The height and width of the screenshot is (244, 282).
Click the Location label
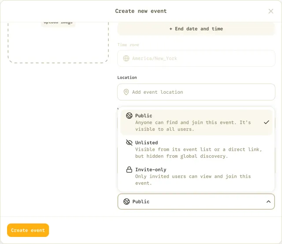(127, 77)
